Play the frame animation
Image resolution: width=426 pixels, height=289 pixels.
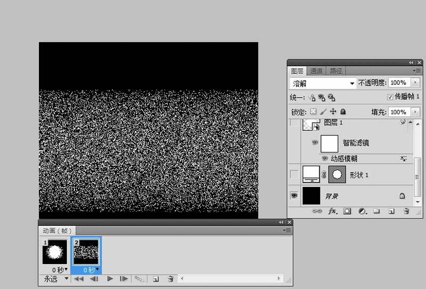pos(110,278)
